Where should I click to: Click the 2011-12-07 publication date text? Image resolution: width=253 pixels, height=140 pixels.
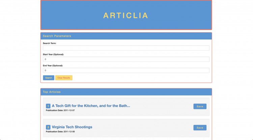[x=69, y=110]
